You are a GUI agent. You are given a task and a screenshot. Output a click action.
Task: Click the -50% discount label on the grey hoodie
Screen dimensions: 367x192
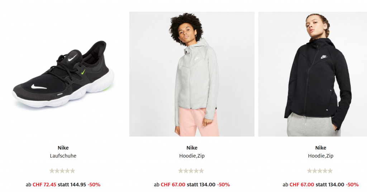[223, 184]
